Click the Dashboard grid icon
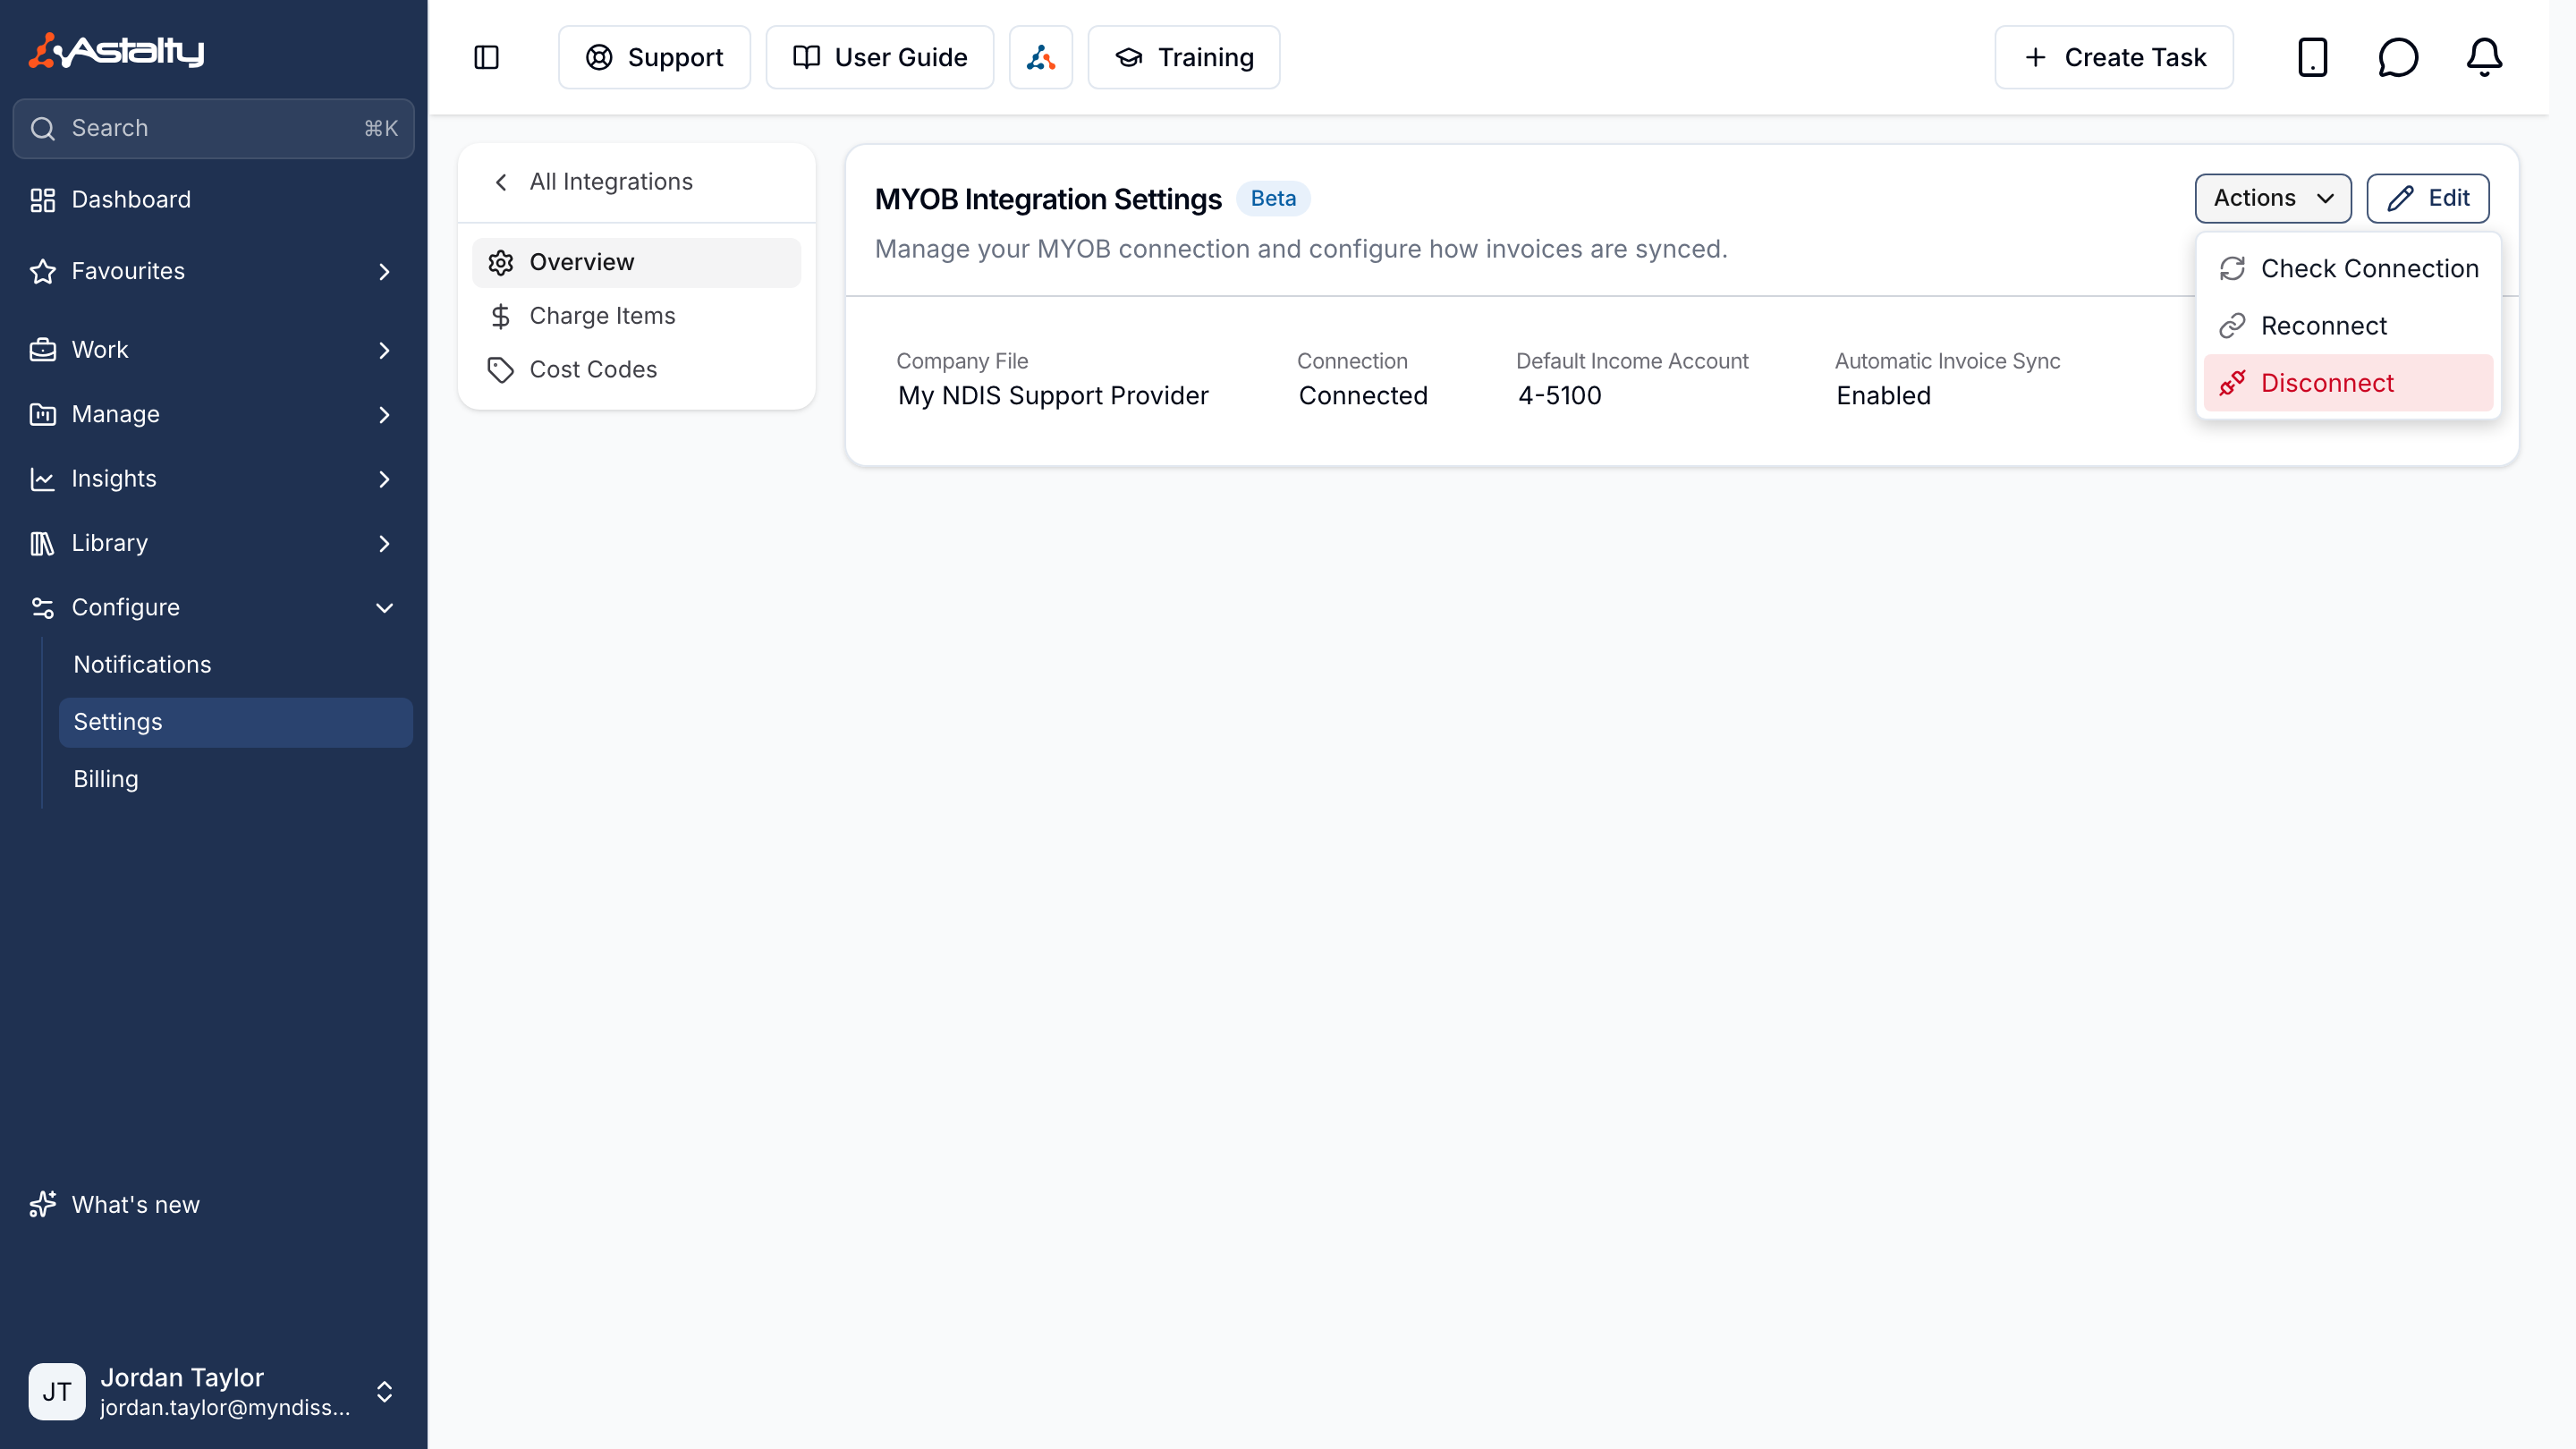 (x=42, y=200)
